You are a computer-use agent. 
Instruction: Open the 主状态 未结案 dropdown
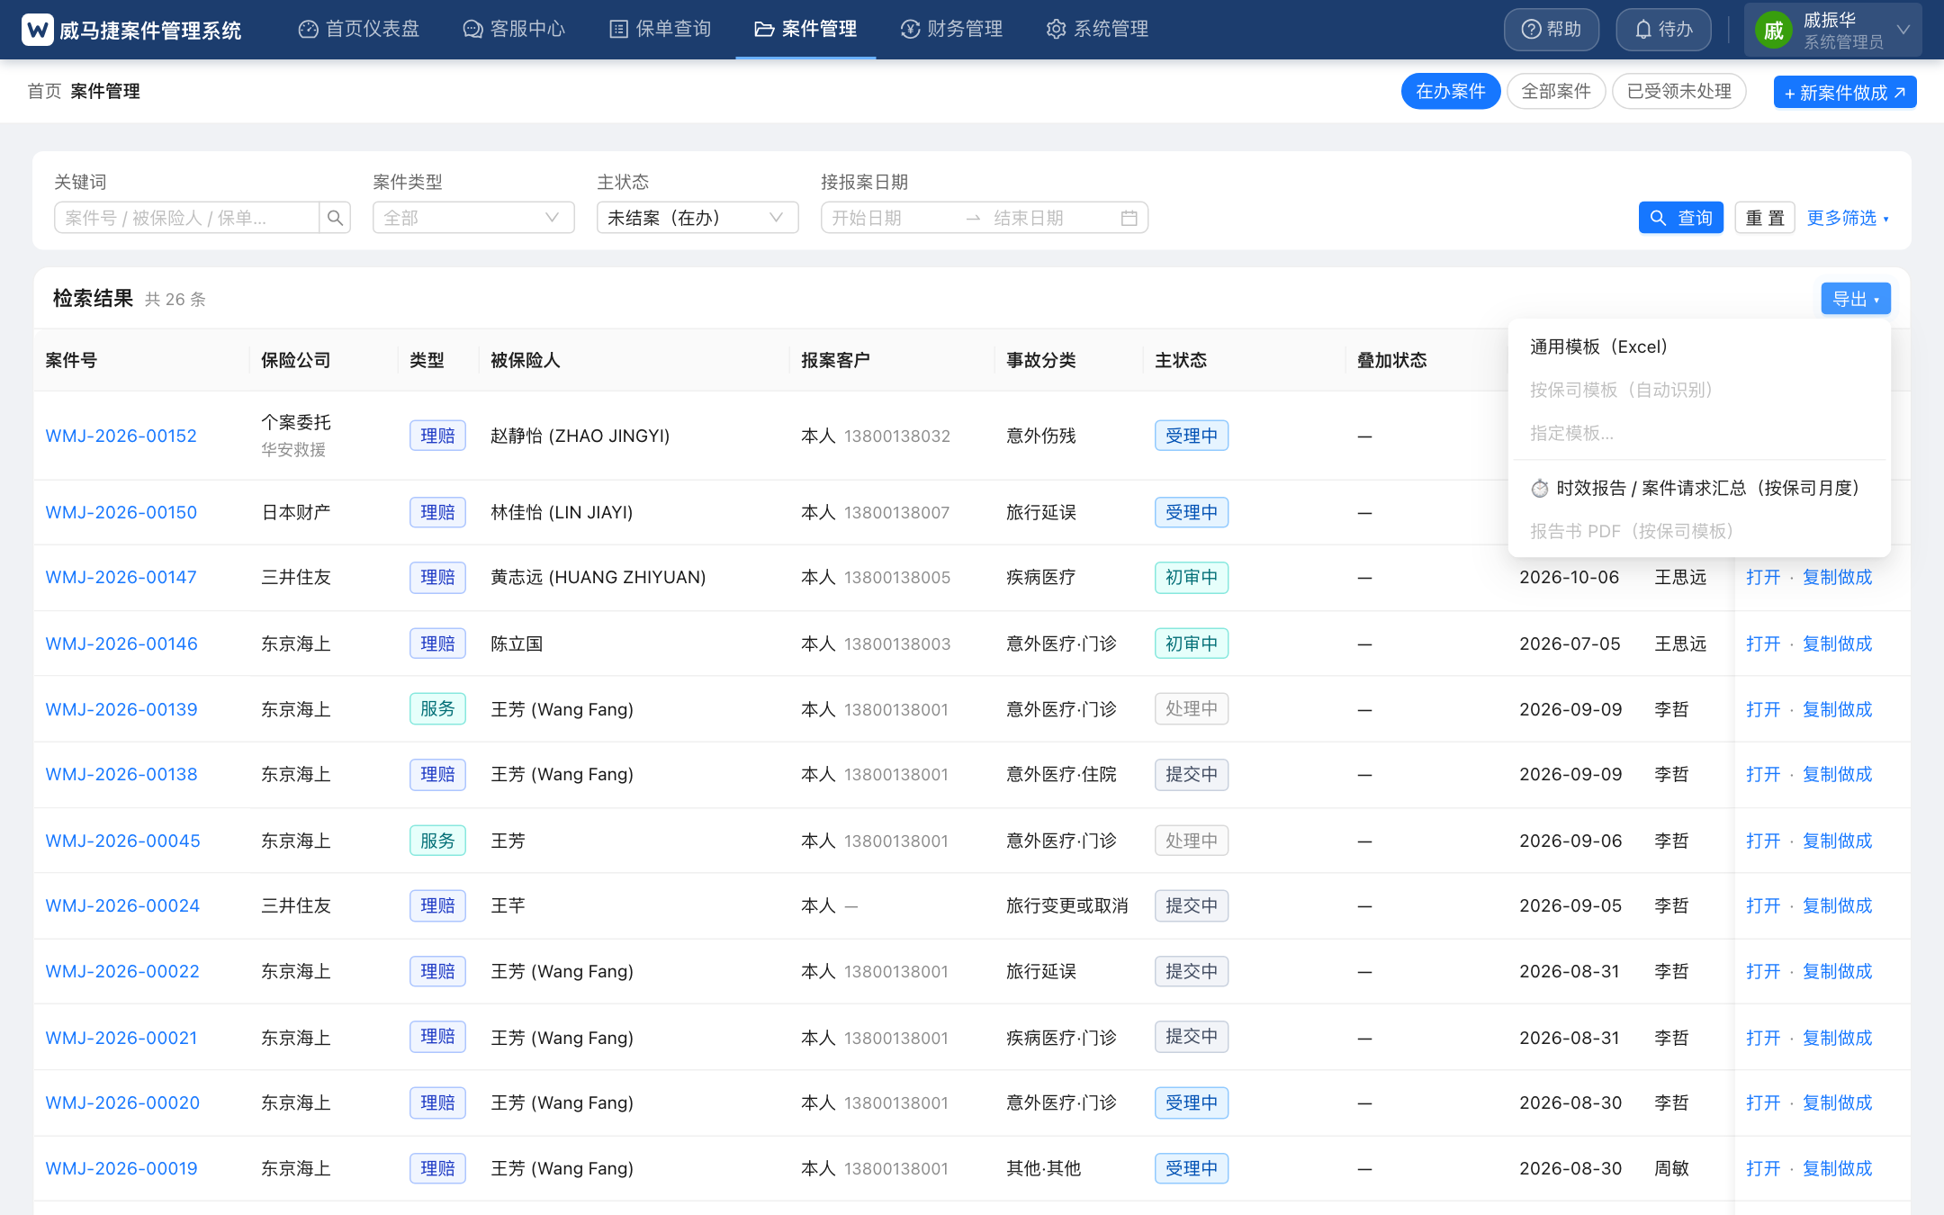point(697,218)
